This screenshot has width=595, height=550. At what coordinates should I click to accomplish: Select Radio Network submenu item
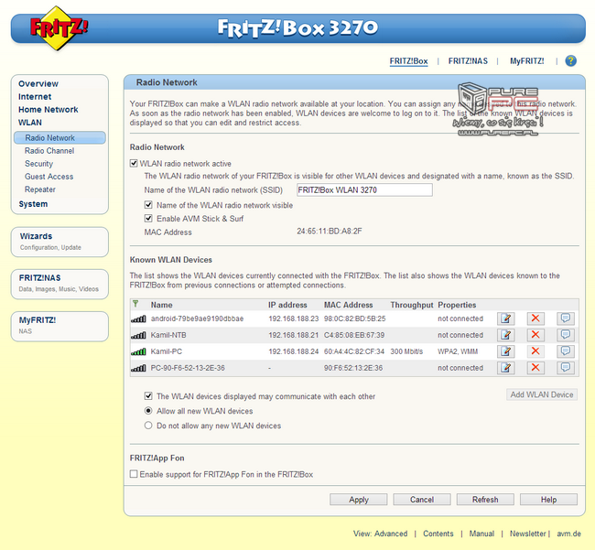pos(59,137)
